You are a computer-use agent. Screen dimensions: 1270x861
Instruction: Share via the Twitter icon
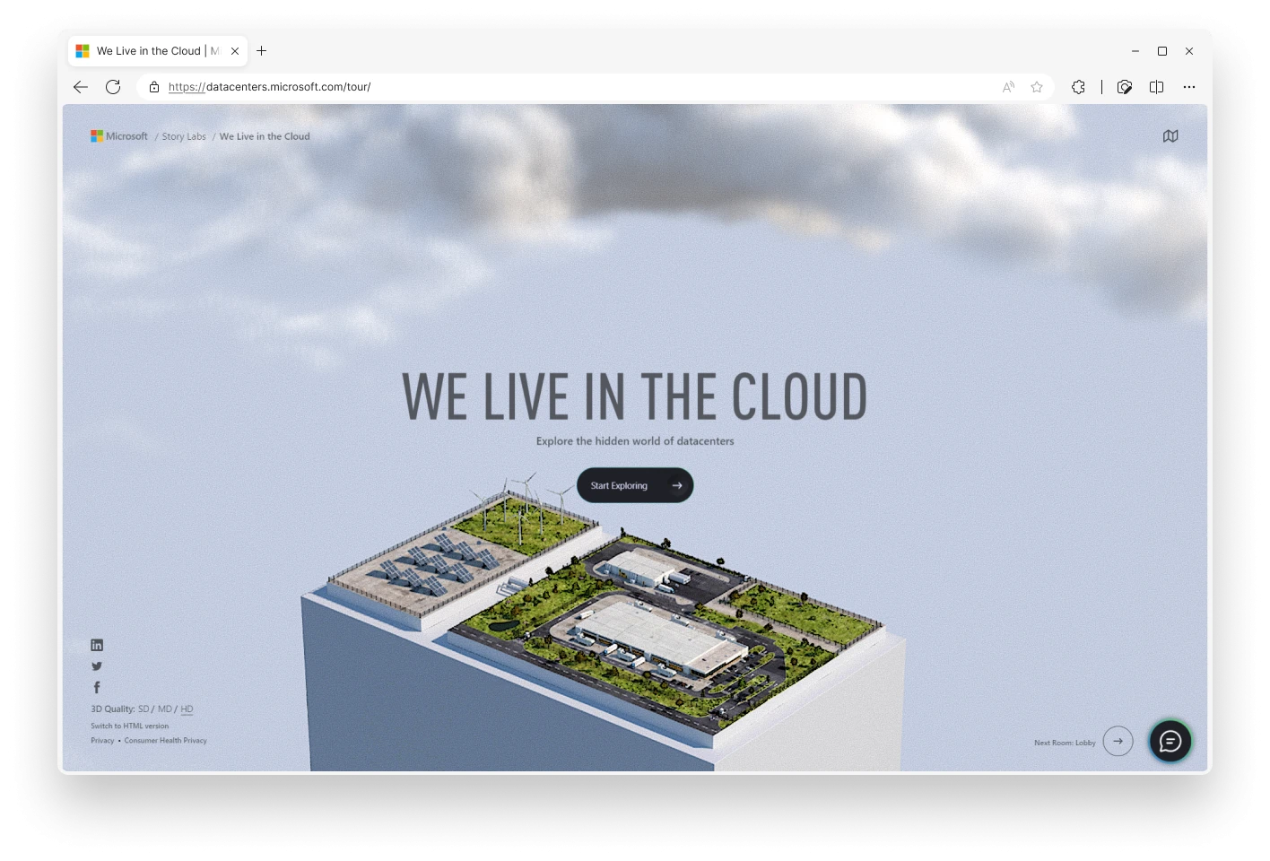coord(97,666)
